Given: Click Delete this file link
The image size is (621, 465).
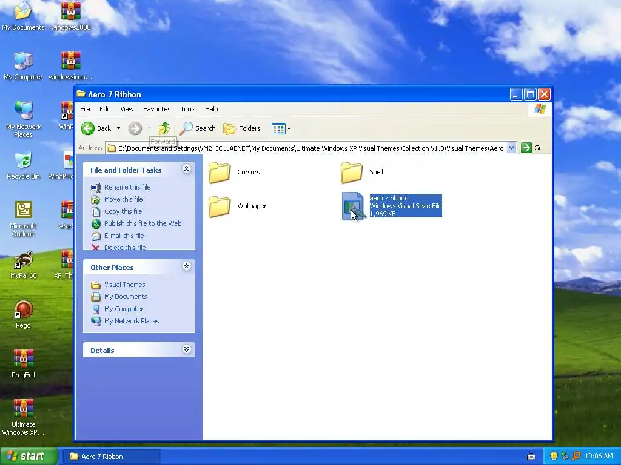Looking at the screenshot, I should tap(125, 248).
